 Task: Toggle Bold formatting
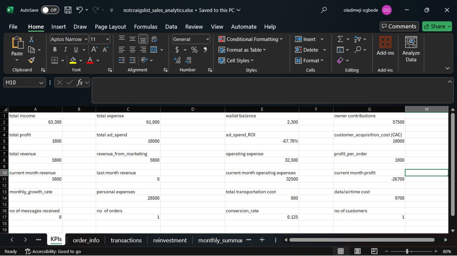click(55, 50)
